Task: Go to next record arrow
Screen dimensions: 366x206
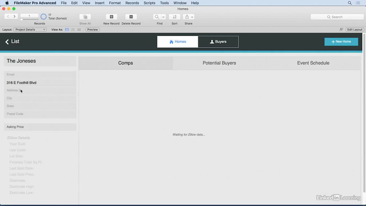Action: click(x=14, y=16)
